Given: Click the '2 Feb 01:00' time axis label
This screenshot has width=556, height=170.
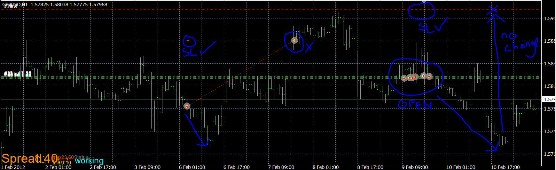Looking at the screenshot, I should tap(58, 167).
